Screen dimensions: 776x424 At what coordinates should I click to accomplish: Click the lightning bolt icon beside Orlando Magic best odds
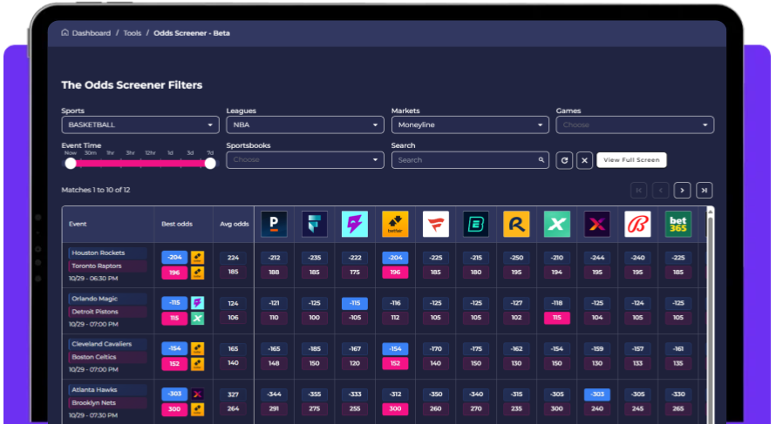pos(197,302)
